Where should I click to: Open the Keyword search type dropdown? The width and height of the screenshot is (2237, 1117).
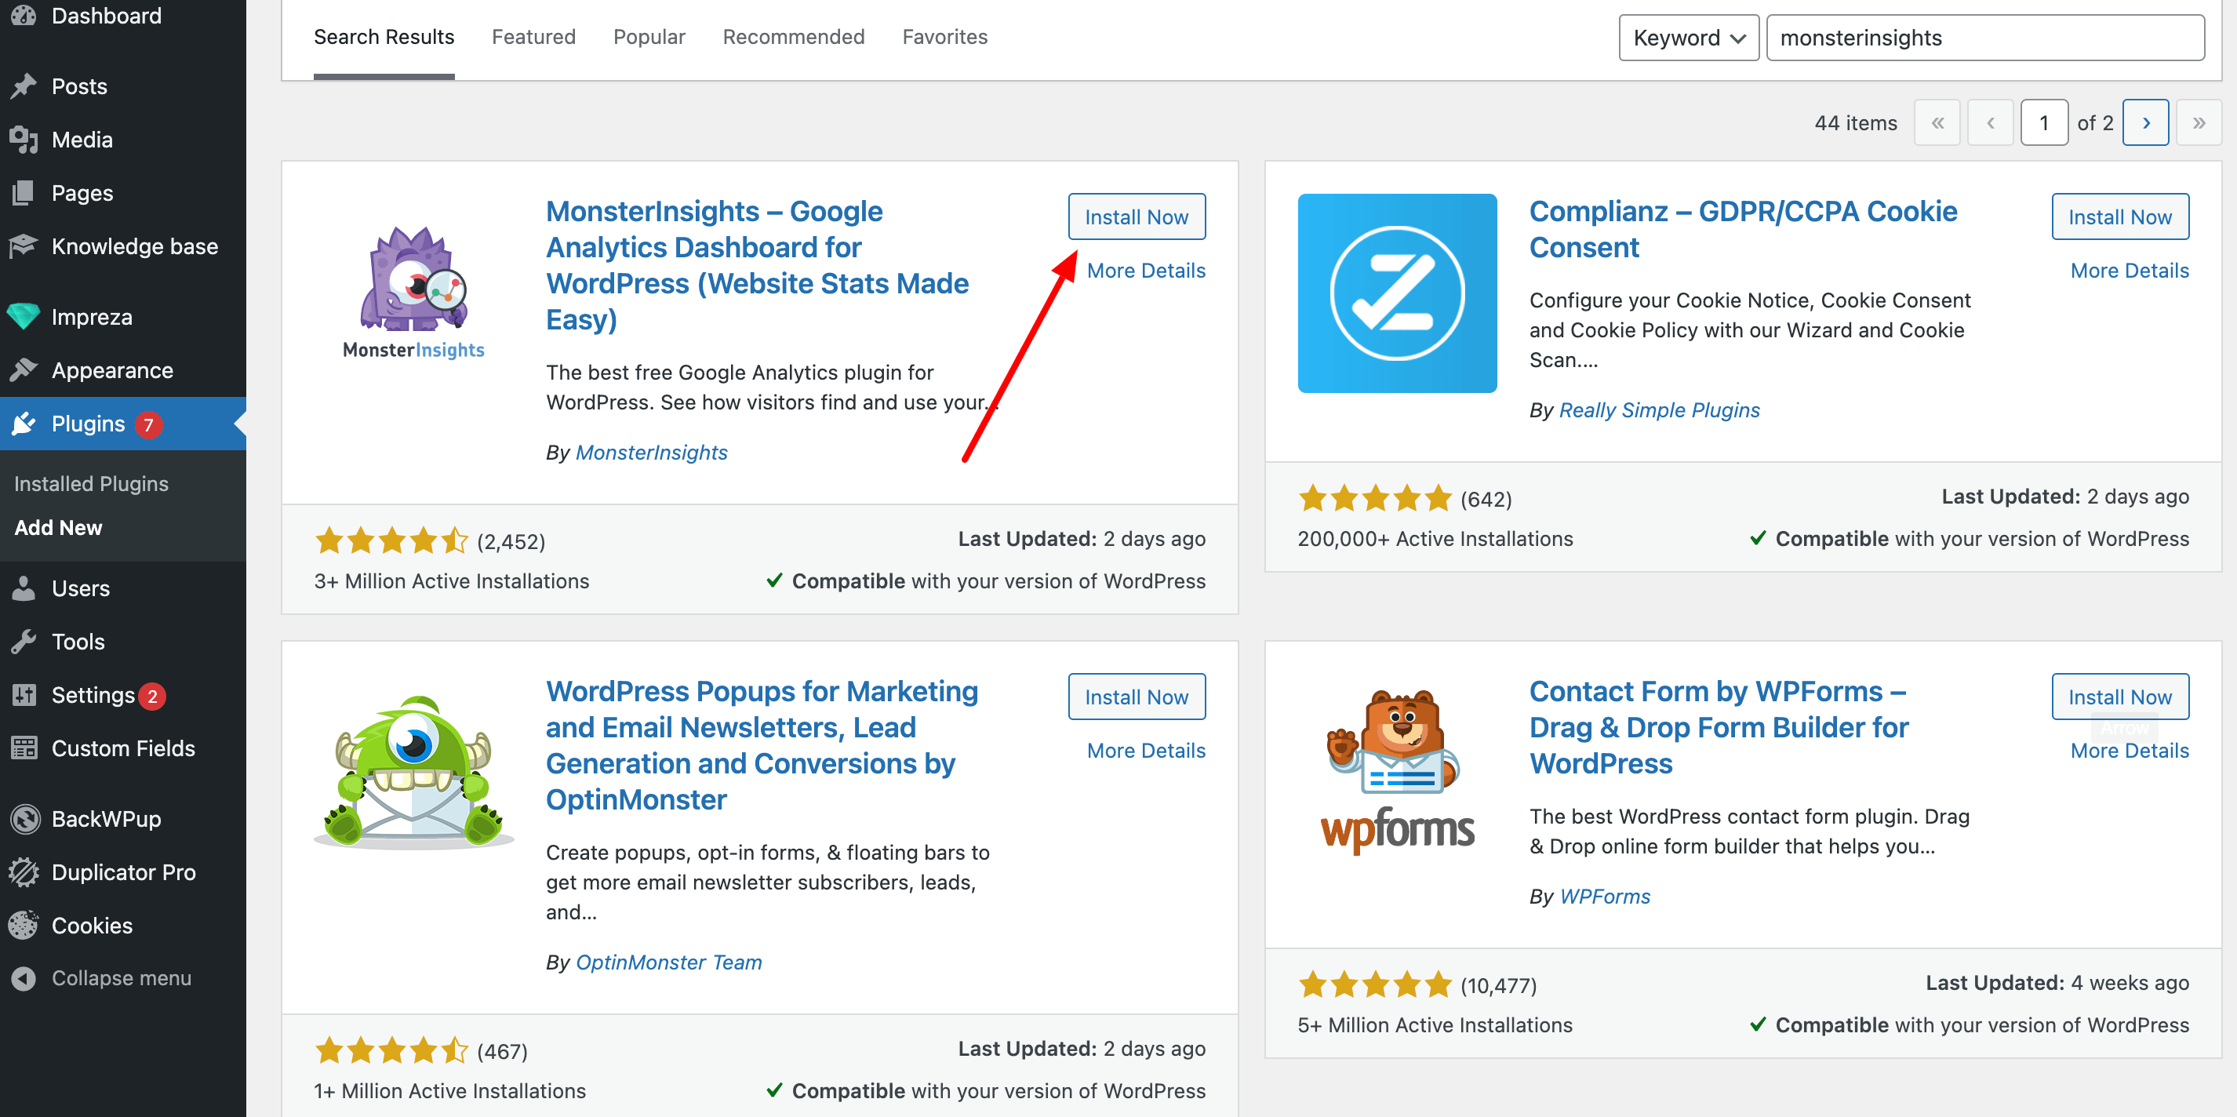[x=1688, y=38]
